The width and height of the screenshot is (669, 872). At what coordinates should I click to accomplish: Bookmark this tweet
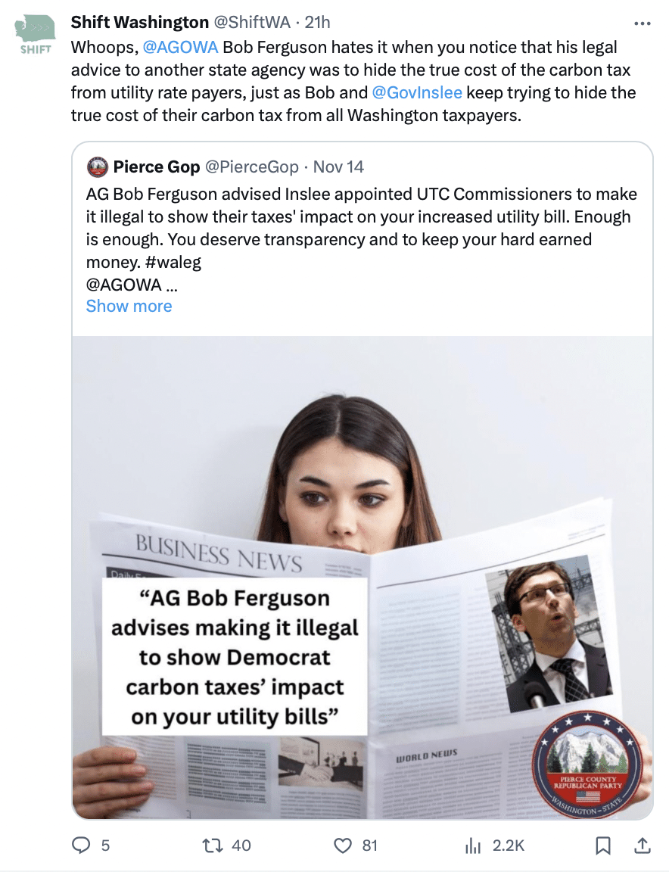coord(603,846)
